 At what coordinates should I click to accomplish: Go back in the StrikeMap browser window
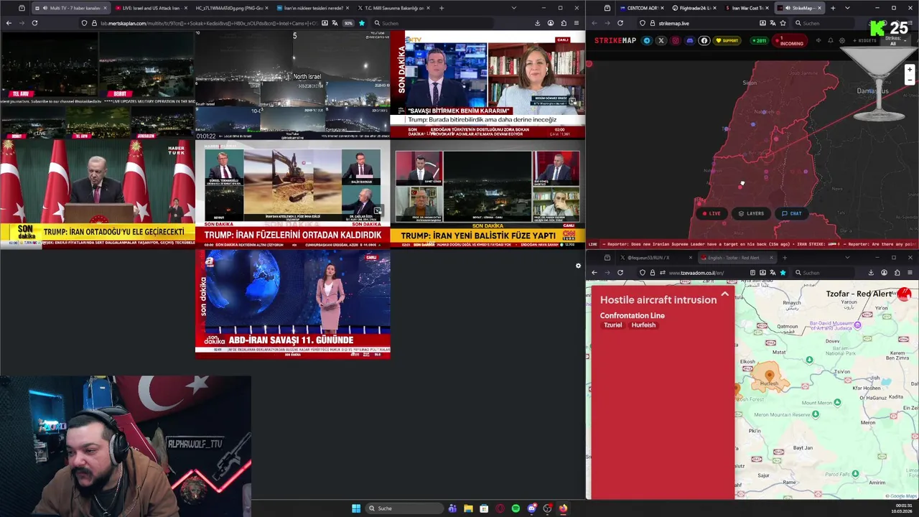coord(594,23)
